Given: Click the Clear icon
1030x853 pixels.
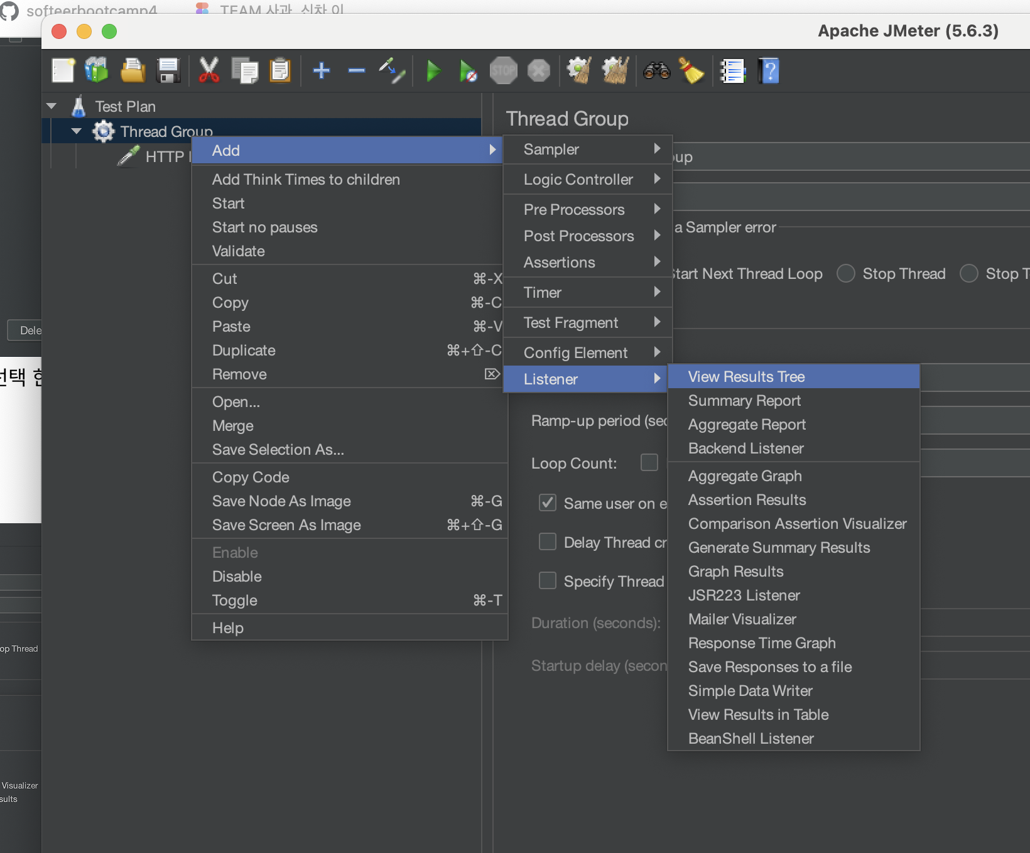Looking at the screenshot, I should coord(579,70).
